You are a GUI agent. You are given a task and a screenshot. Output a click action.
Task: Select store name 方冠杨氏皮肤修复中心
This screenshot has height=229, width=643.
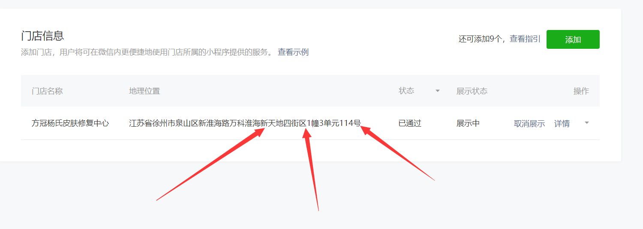click(70, 123)
